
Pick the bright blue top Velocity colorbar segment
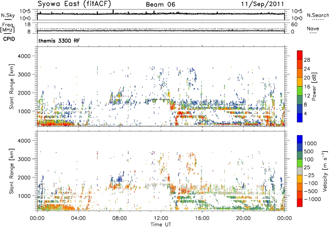click(300, 139)
